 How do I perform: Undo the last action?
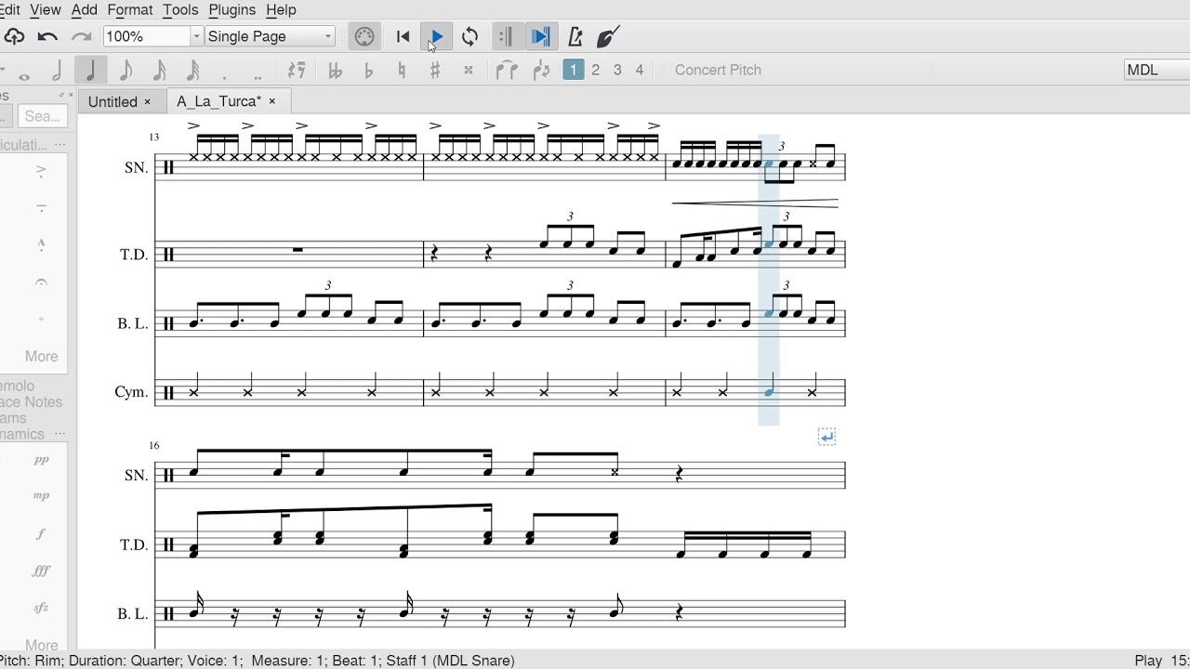47,37
